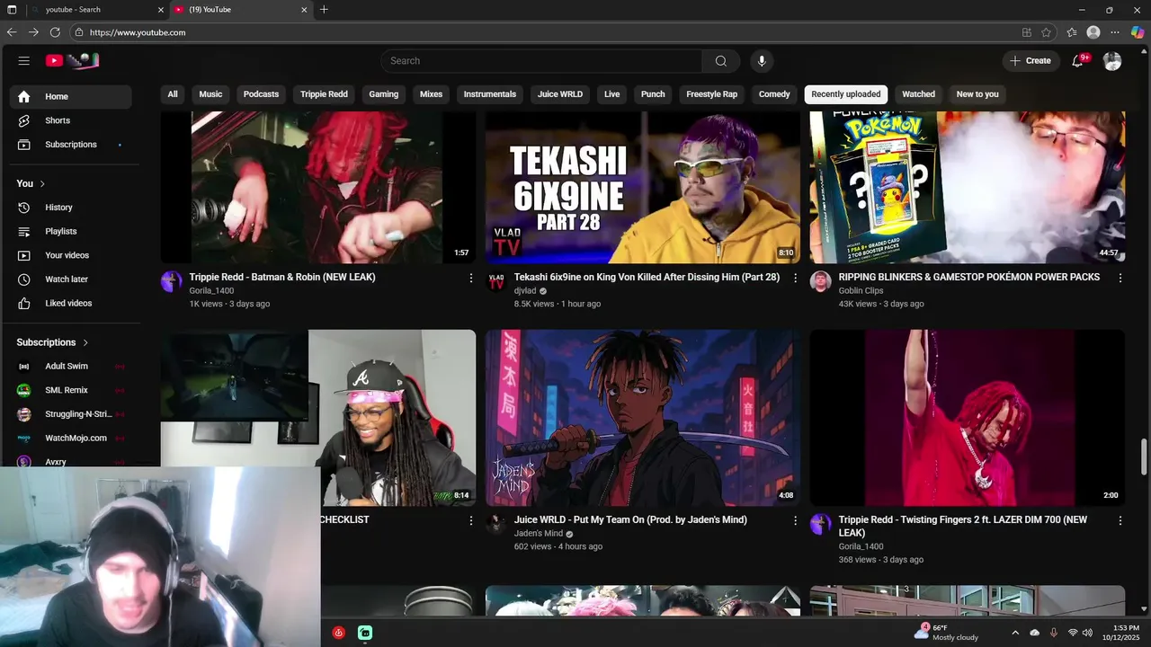
Task: Open the apps icon in the address bar
Action: coord(1027,32)
